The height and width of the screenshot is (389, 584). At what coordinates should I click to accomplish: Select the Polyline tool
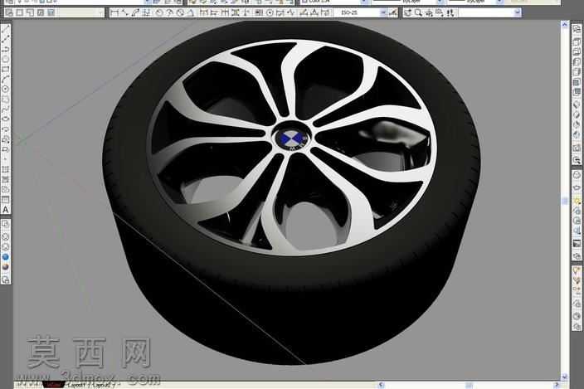point(6,49)
